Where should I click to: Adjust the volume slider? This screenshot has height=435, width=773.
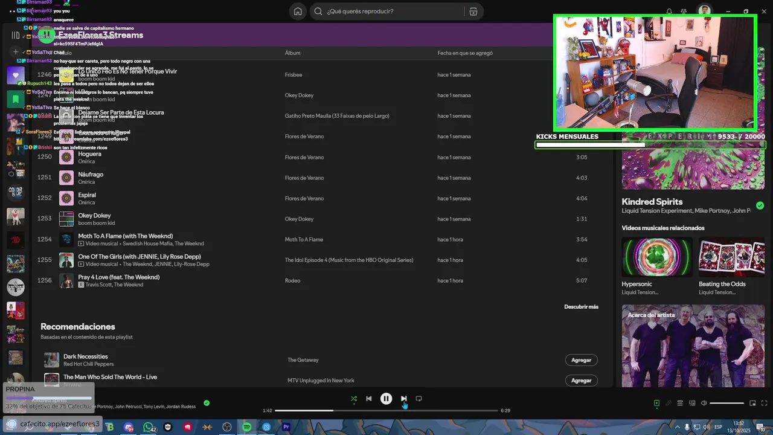coord(727,403)
